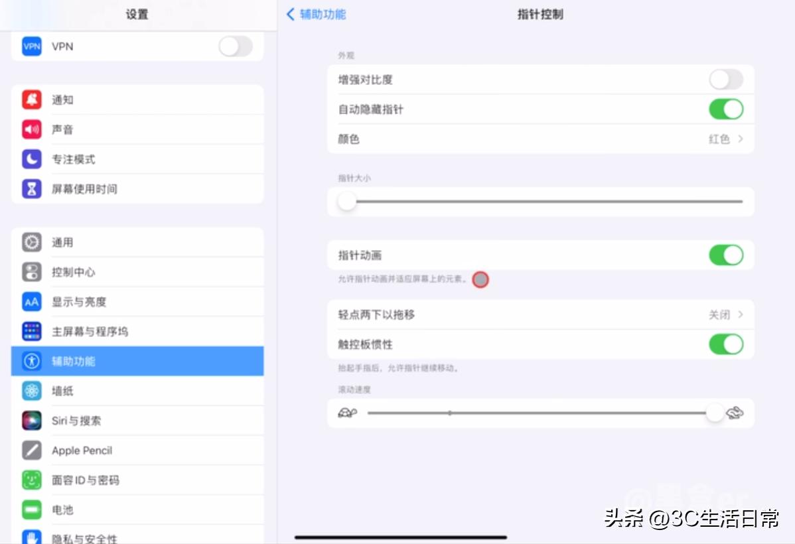Disable the 自动隐藏指针 toggle

click(x=726, y=109)
